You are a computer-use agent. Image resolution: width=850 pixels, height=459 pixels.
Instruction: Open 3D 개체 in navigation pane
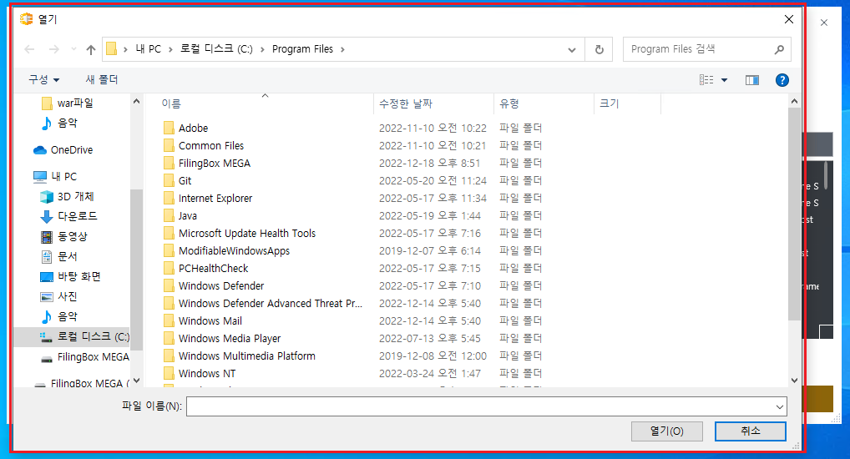pos(68,196)
